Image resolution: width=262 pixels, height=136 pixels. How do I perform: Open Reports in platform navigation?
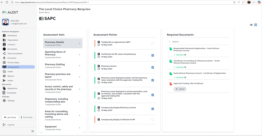tap(11, 76)
